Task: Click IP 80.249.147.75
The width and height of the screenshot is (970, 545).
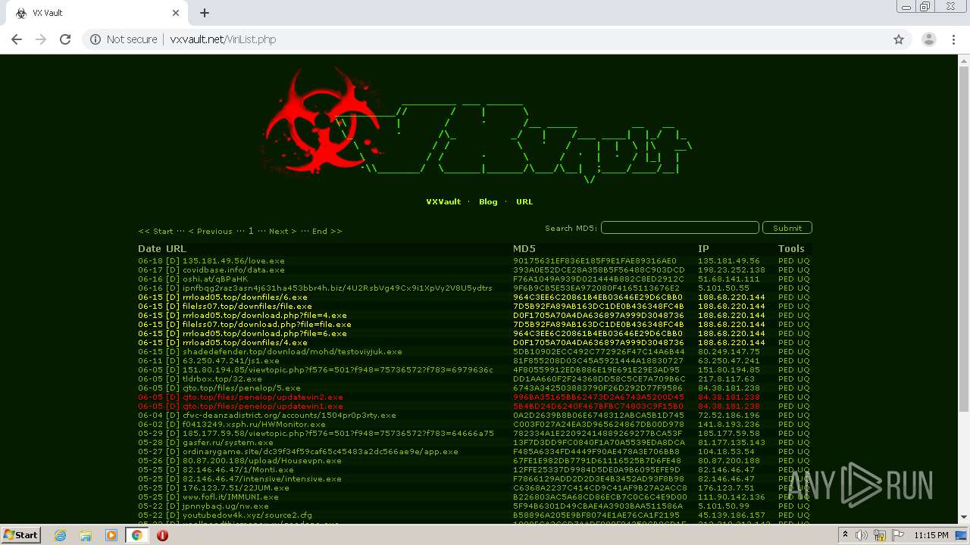Action: pyautogui.click(x=729, y=351)
